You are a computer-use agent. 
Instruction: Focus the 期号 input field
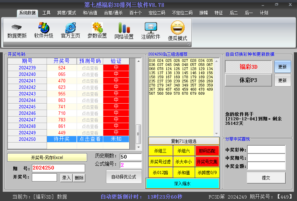58,168
